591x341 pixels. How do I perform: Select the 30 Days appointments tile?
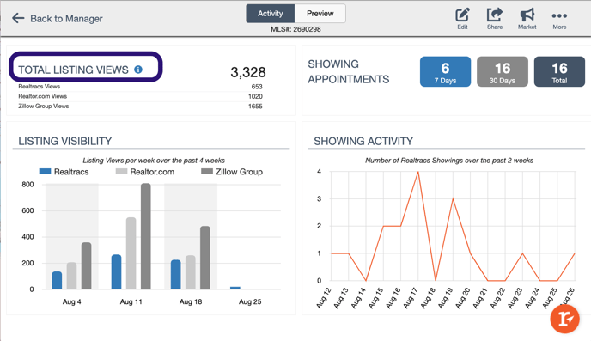[x=502, y=71]
